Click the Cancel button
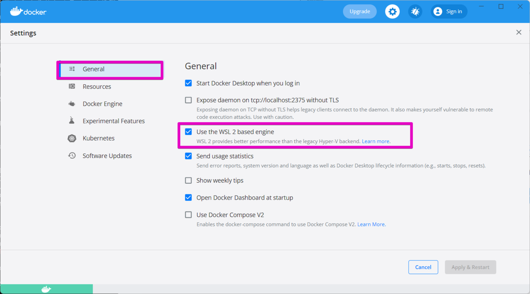The image size is (530, 294). pos(423,267)
